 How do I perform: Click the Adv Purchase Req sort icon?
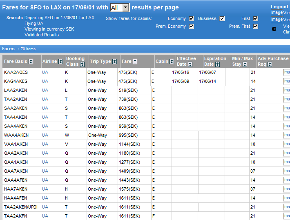270,64
